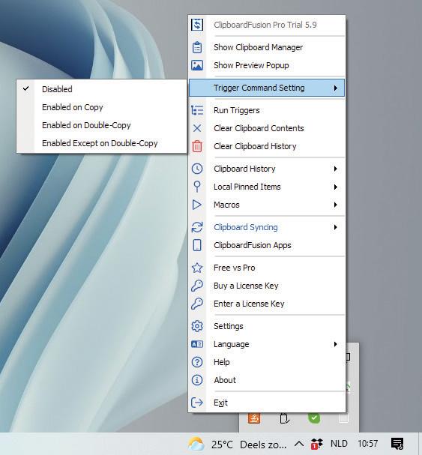Click the X icon for Clear Clipboard Contents
This screenshot has width=422, height=455.
[x=197, y=128]
